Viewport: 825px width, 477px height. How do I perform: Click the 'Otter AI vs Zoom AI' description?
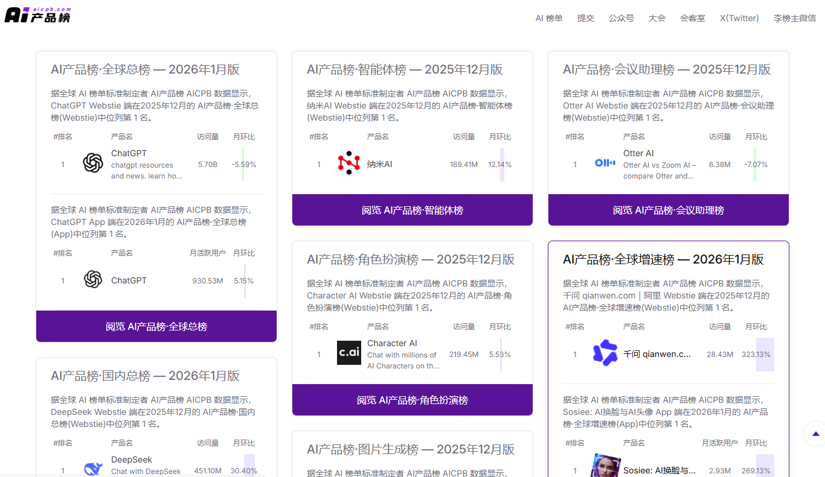[x=660, y=171]
